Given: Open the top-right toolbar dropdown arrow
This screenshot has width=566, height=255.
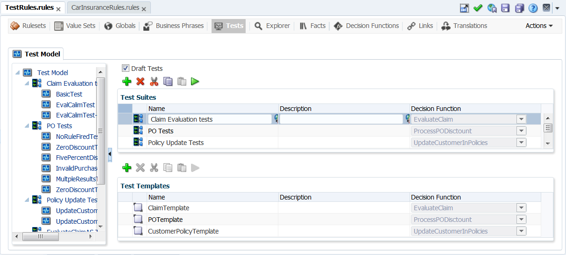Looking at the screenshot, I should 557,8.
